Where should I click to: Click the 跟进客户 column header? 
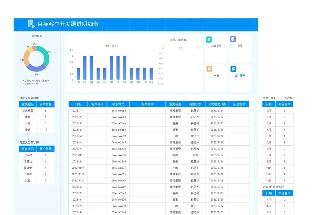tap(284, 193)
